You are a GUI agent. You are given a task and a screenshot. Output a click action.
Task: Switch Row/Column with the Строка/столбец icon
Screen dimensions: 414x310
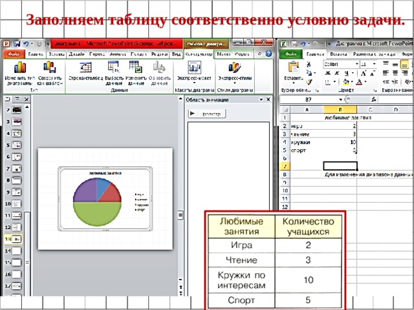[85, 67]
